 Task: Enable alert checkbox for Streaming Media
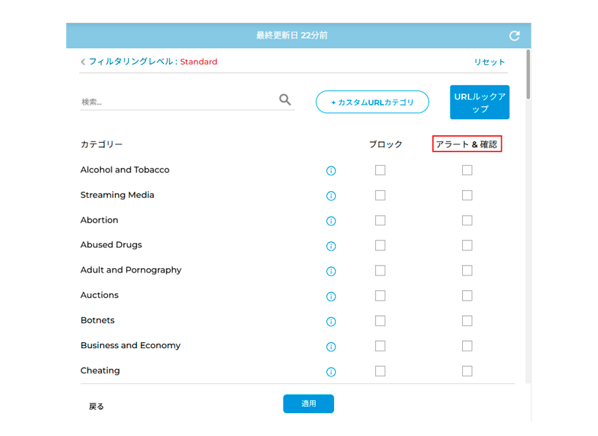[x=467, y=195]
